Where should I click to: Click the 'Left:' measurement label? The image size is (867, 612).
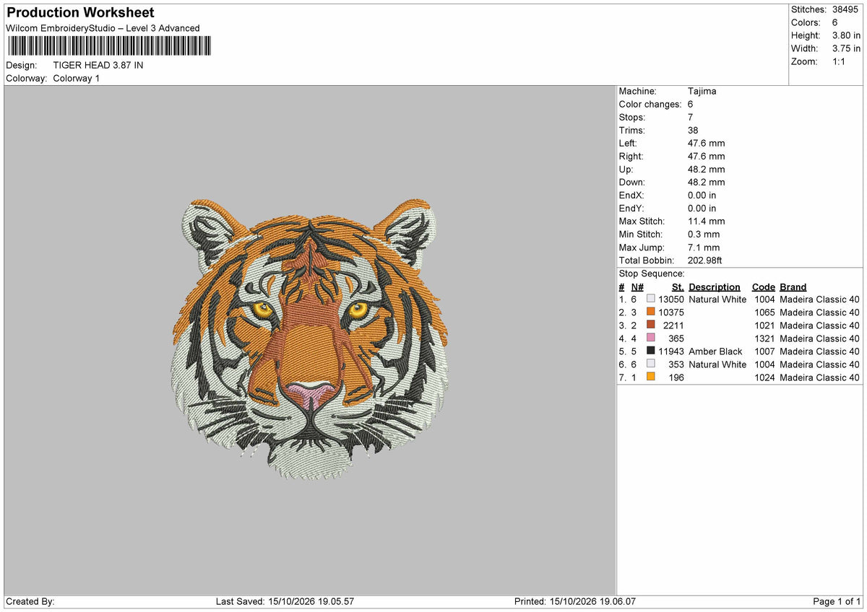click(x=628, y=143)
